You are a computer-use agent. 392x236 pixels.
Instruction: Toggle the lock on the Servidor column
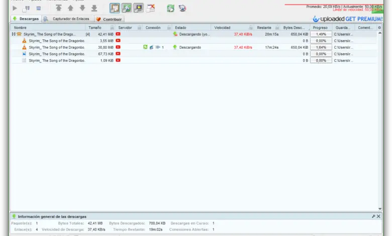point(140,28)
